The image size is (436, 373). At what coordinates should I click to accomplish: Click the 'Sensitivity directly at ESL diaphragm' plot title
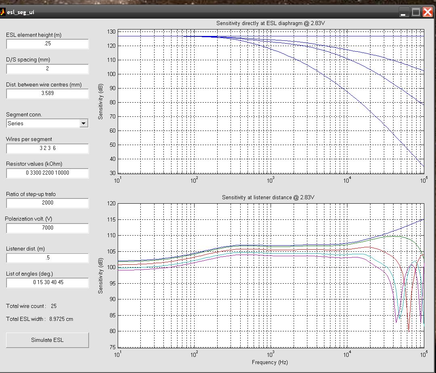pos(270,23)
